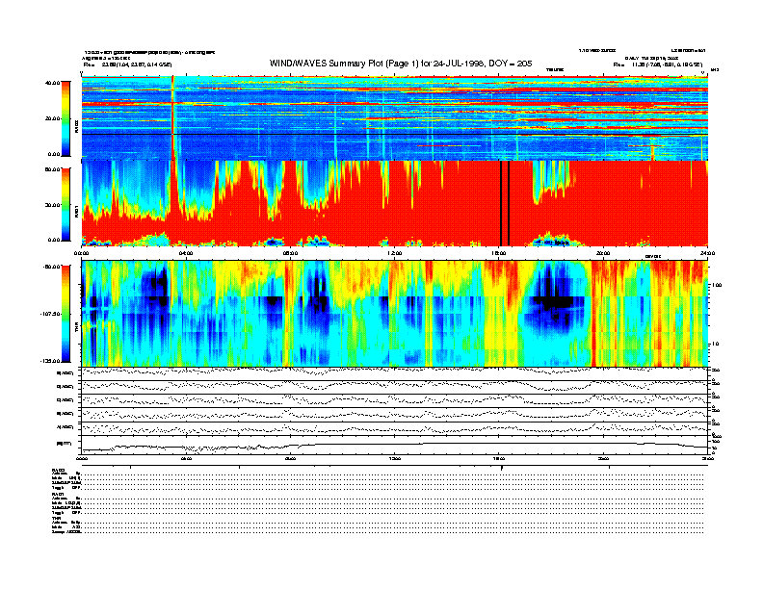
Task: Click the large dark-blue region in the TNR spectrogram
Action: coord(553,302)
